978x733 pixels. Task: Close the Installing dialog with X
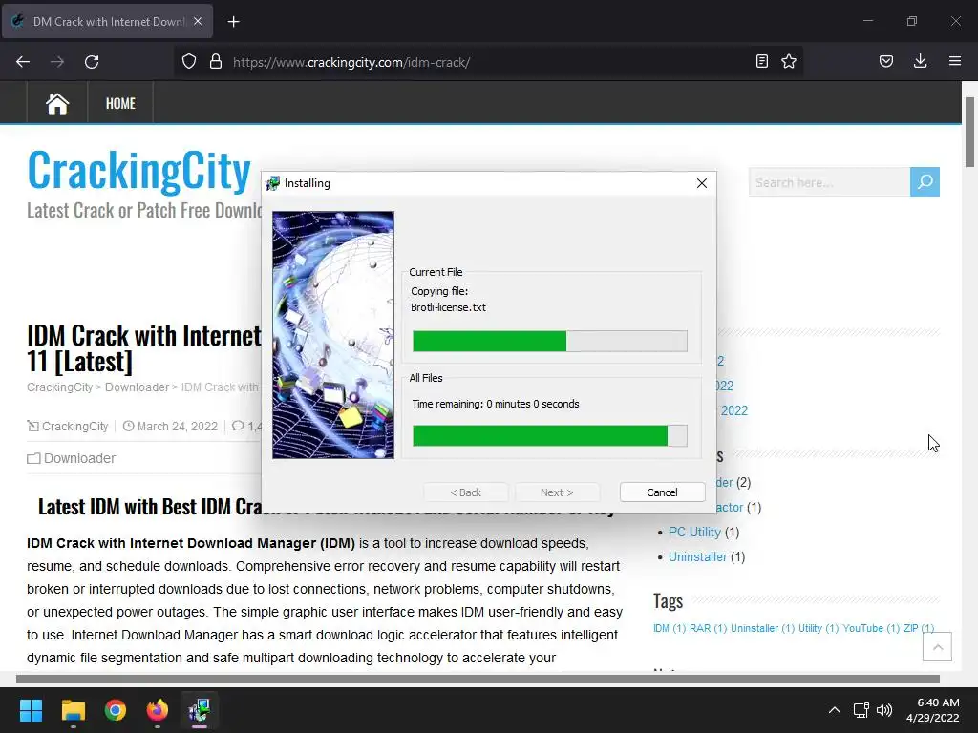pos(702,183)
